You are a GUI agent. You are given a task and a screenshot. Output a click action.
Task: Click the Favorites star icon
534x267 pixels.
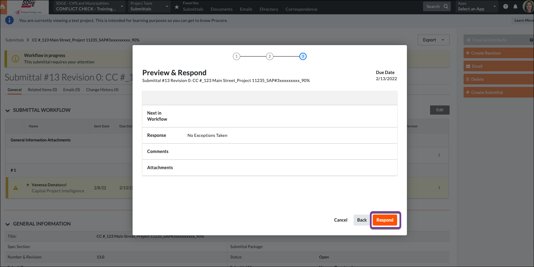coord(177,7)
